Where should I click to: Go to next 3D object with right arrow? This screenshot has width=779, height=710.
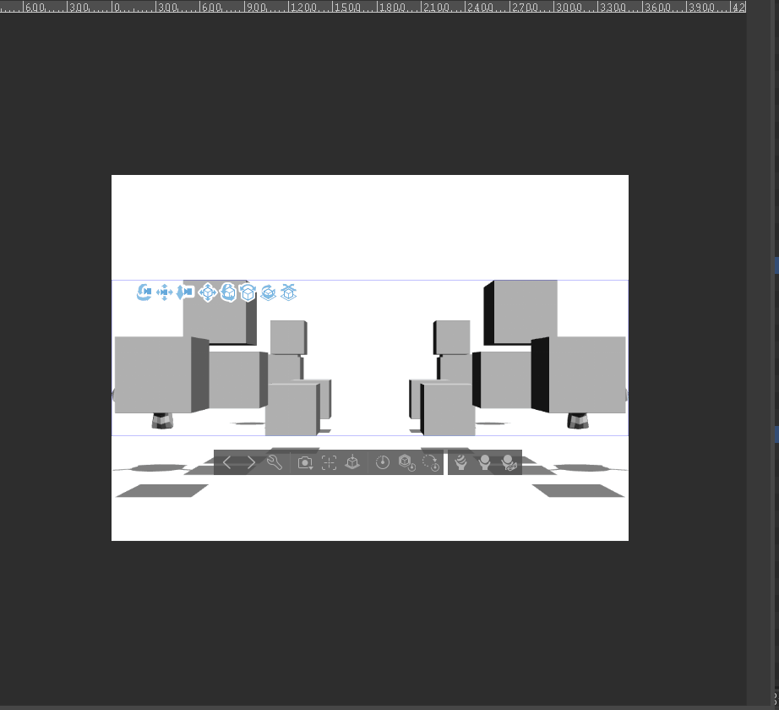pyautogui.click(x=250, y=462)
